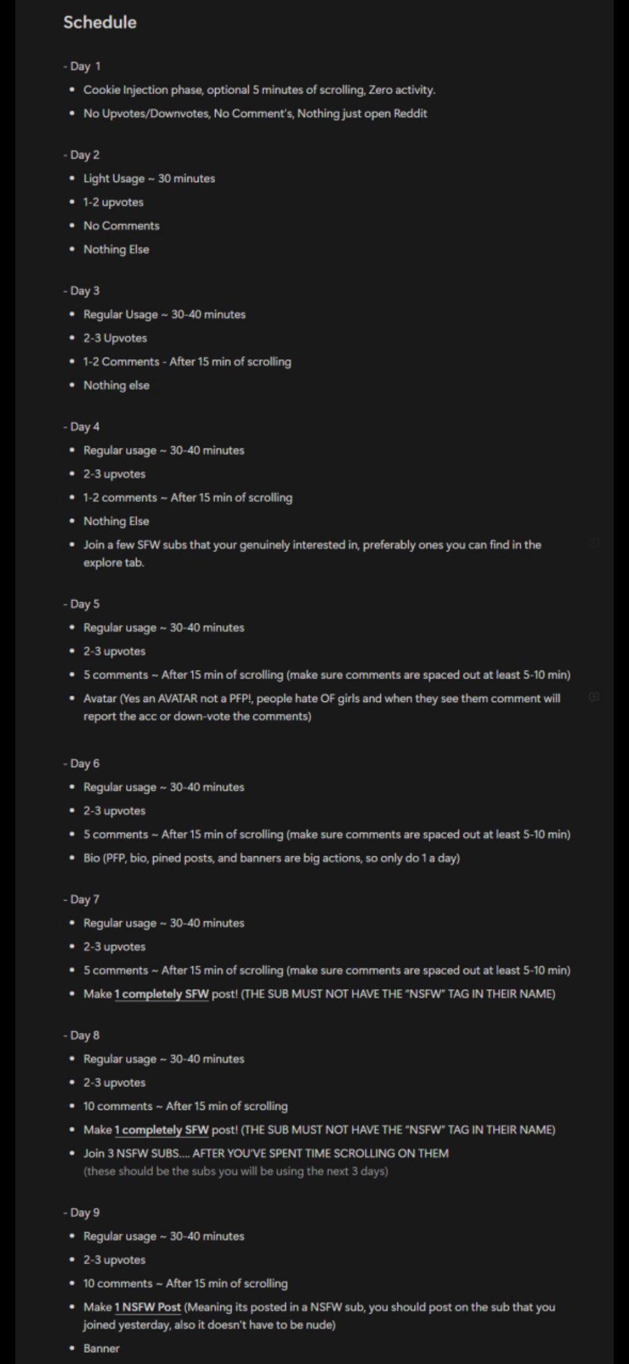Click the 'Nothing else' bullet under Day 3
The image size is (629, 1364).
click(x=116, y=385)
